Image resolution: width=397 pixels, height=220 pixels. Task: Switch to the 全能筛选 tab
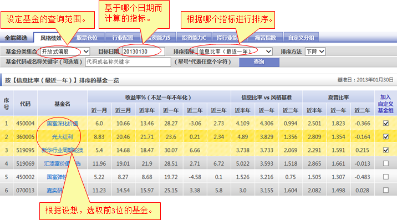coord(16,38)
